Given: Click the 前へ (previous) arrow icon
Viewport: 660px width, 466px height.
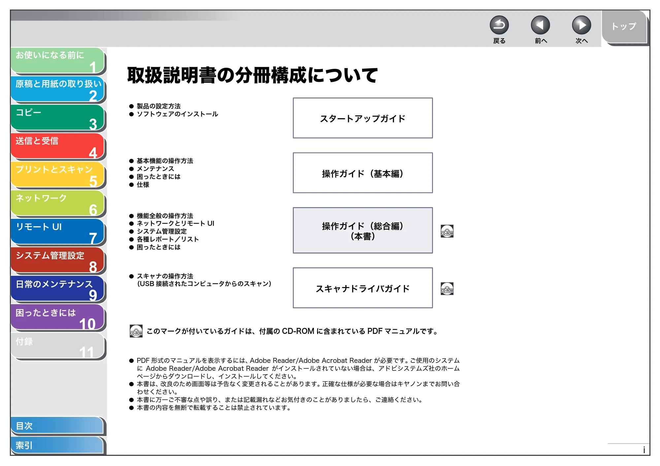Looking at the screenshot, I should click(x=540, y=25).
